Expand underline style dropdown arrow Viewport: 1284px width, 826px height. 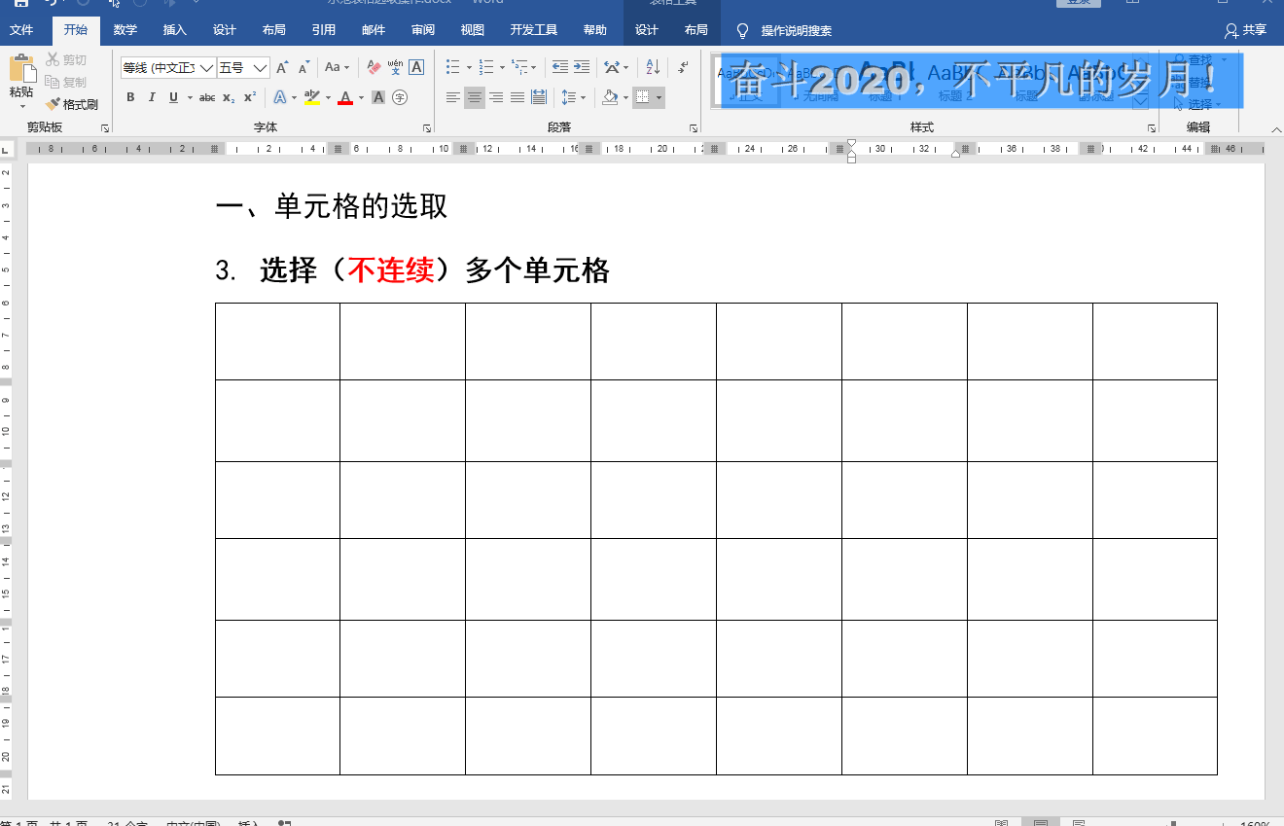(189, 97)
